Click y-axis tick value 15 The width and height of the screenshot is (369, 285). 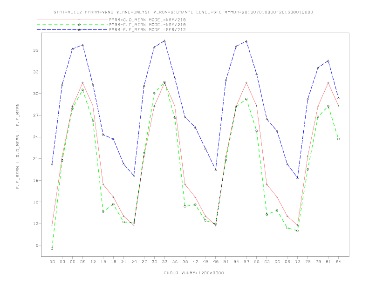36,202
